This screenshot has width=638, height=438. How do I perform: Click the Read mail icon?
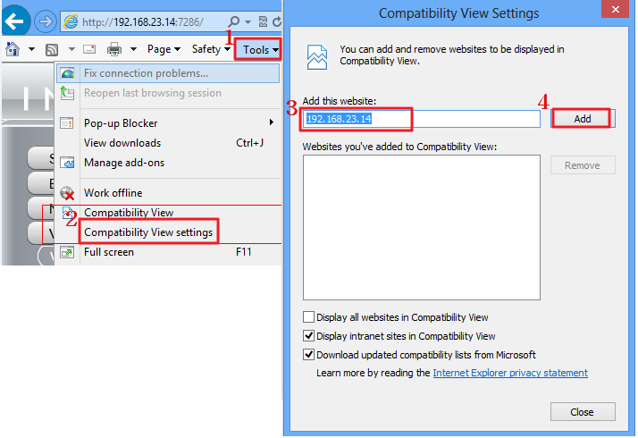pyautogui.click(x=89, y=50)
